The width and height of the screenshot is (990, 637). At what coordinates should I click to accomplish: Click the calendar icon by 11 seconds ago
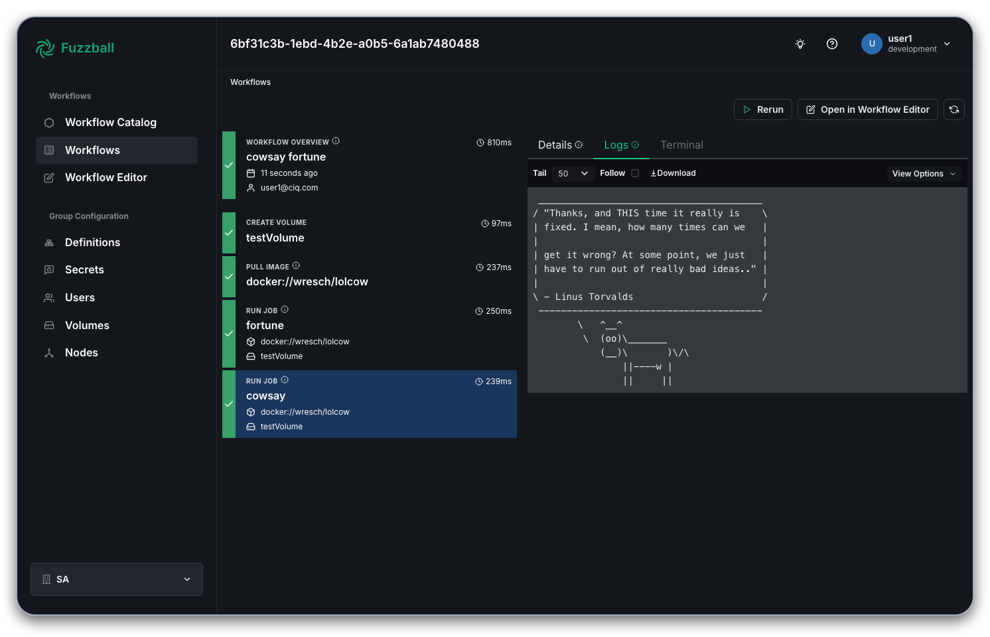pyautogui.click(x=251, y=173)
